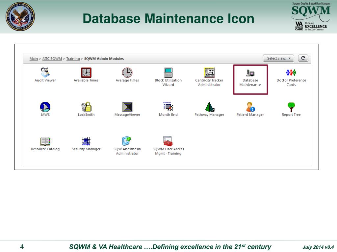The image size is (337, 252).
Task: Click SQWM Admin Modules breadcrumb text
Action: point(104,58)
